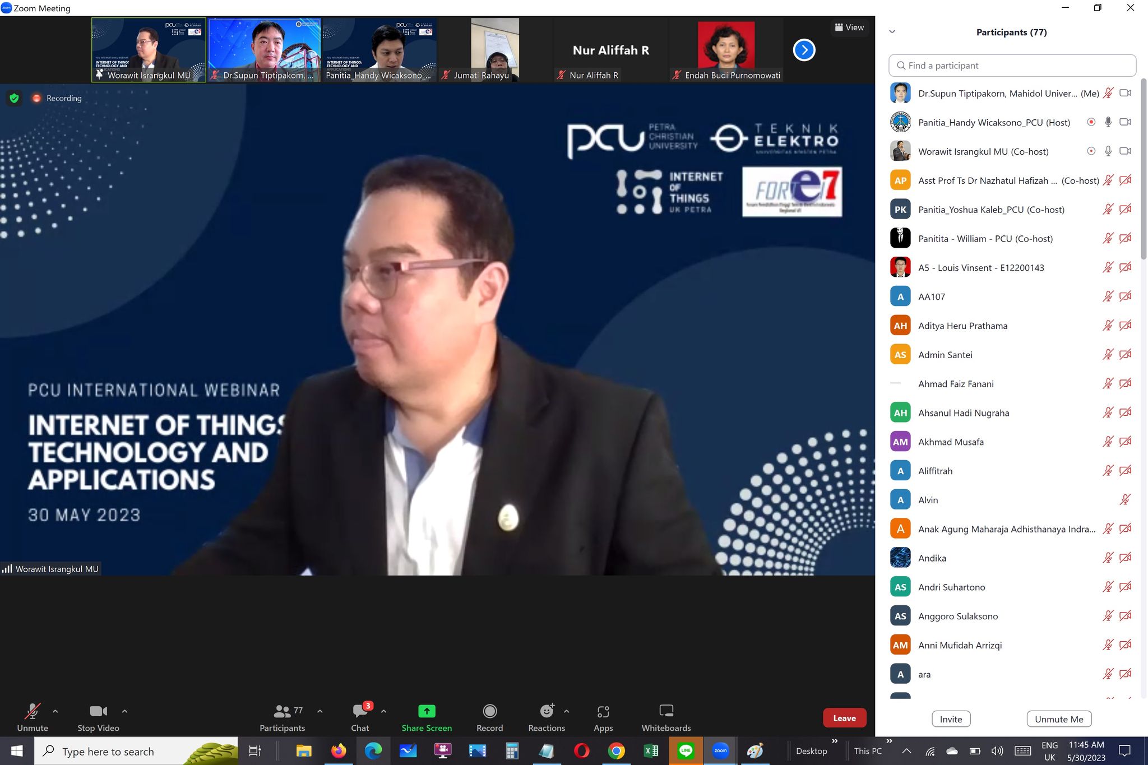Open Apps from meeting toolbar
1148x765 pixels.
click(603, 711)
